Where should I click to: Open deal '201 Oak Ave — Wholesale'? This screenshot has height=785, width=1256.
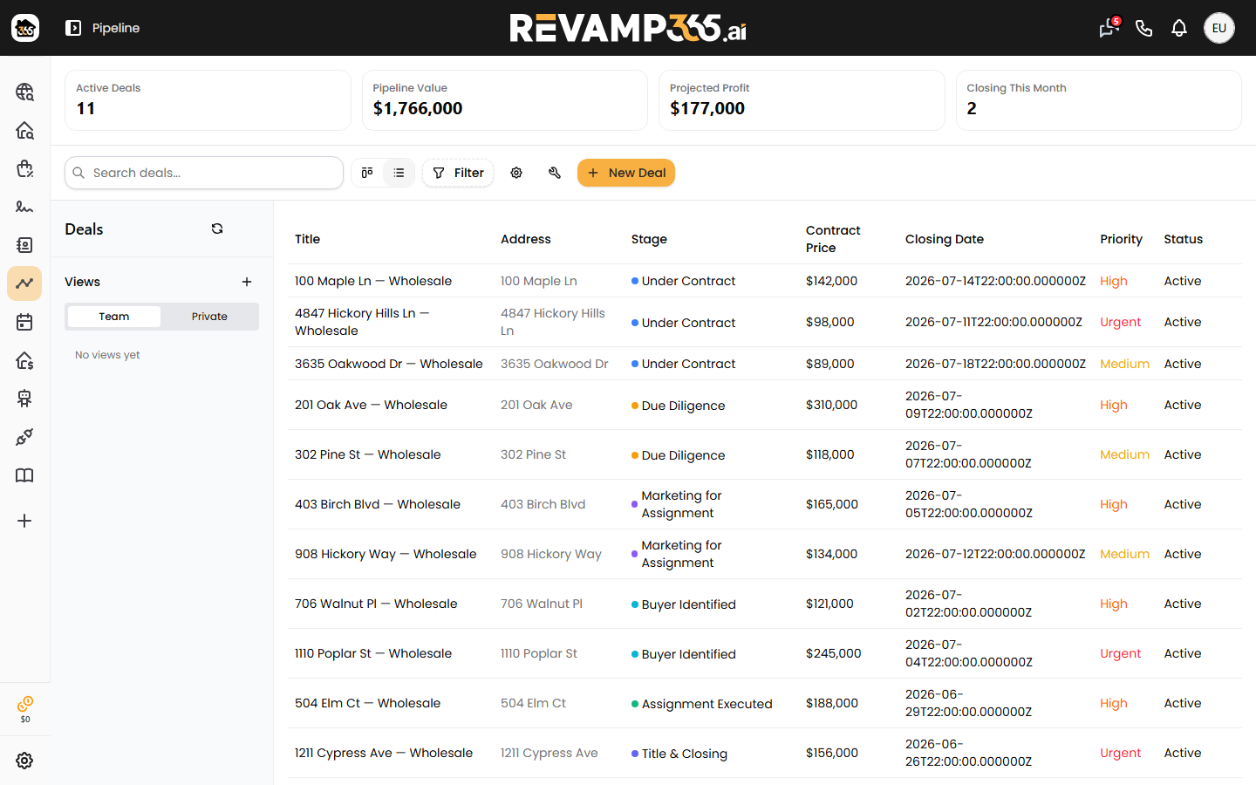click(x=371, y=405)
